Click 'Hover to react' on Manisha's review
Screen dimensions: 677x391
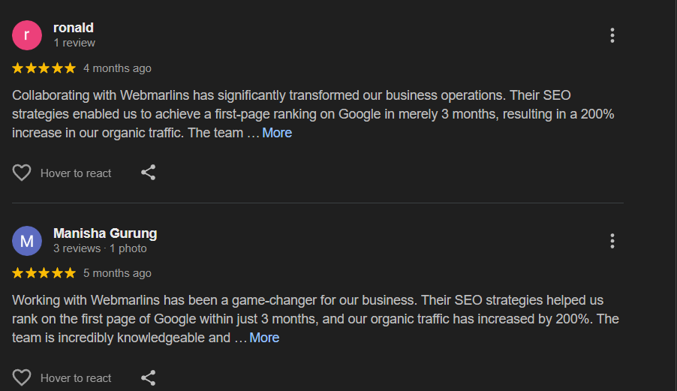click(x=76, y=378)
